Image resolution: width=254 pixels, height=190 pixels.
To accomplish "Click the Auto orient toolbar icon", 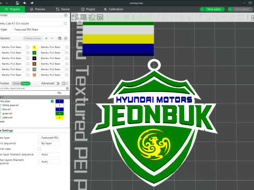I will (92, 17).
